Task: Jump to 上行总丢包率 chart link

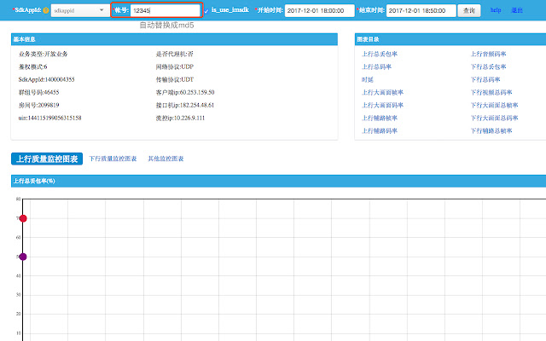Action: coord(379,54)
